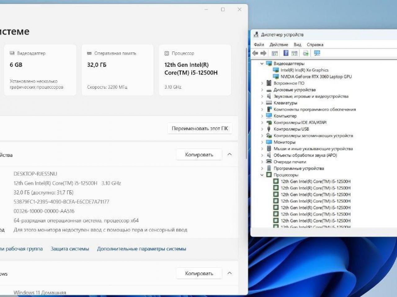Screen dimensions: 397x297
Task: Open Help via the blue question-mark icon
Action: (286, 53)
